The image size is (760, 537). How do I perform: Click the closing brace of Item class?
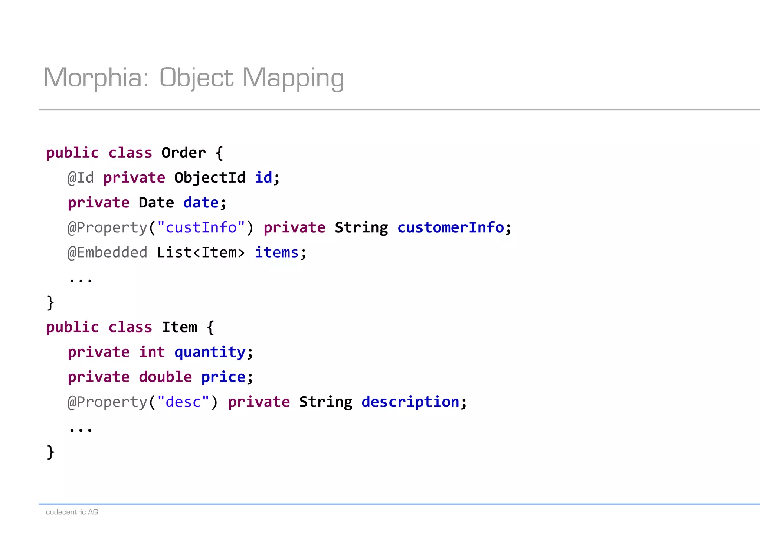50,452
